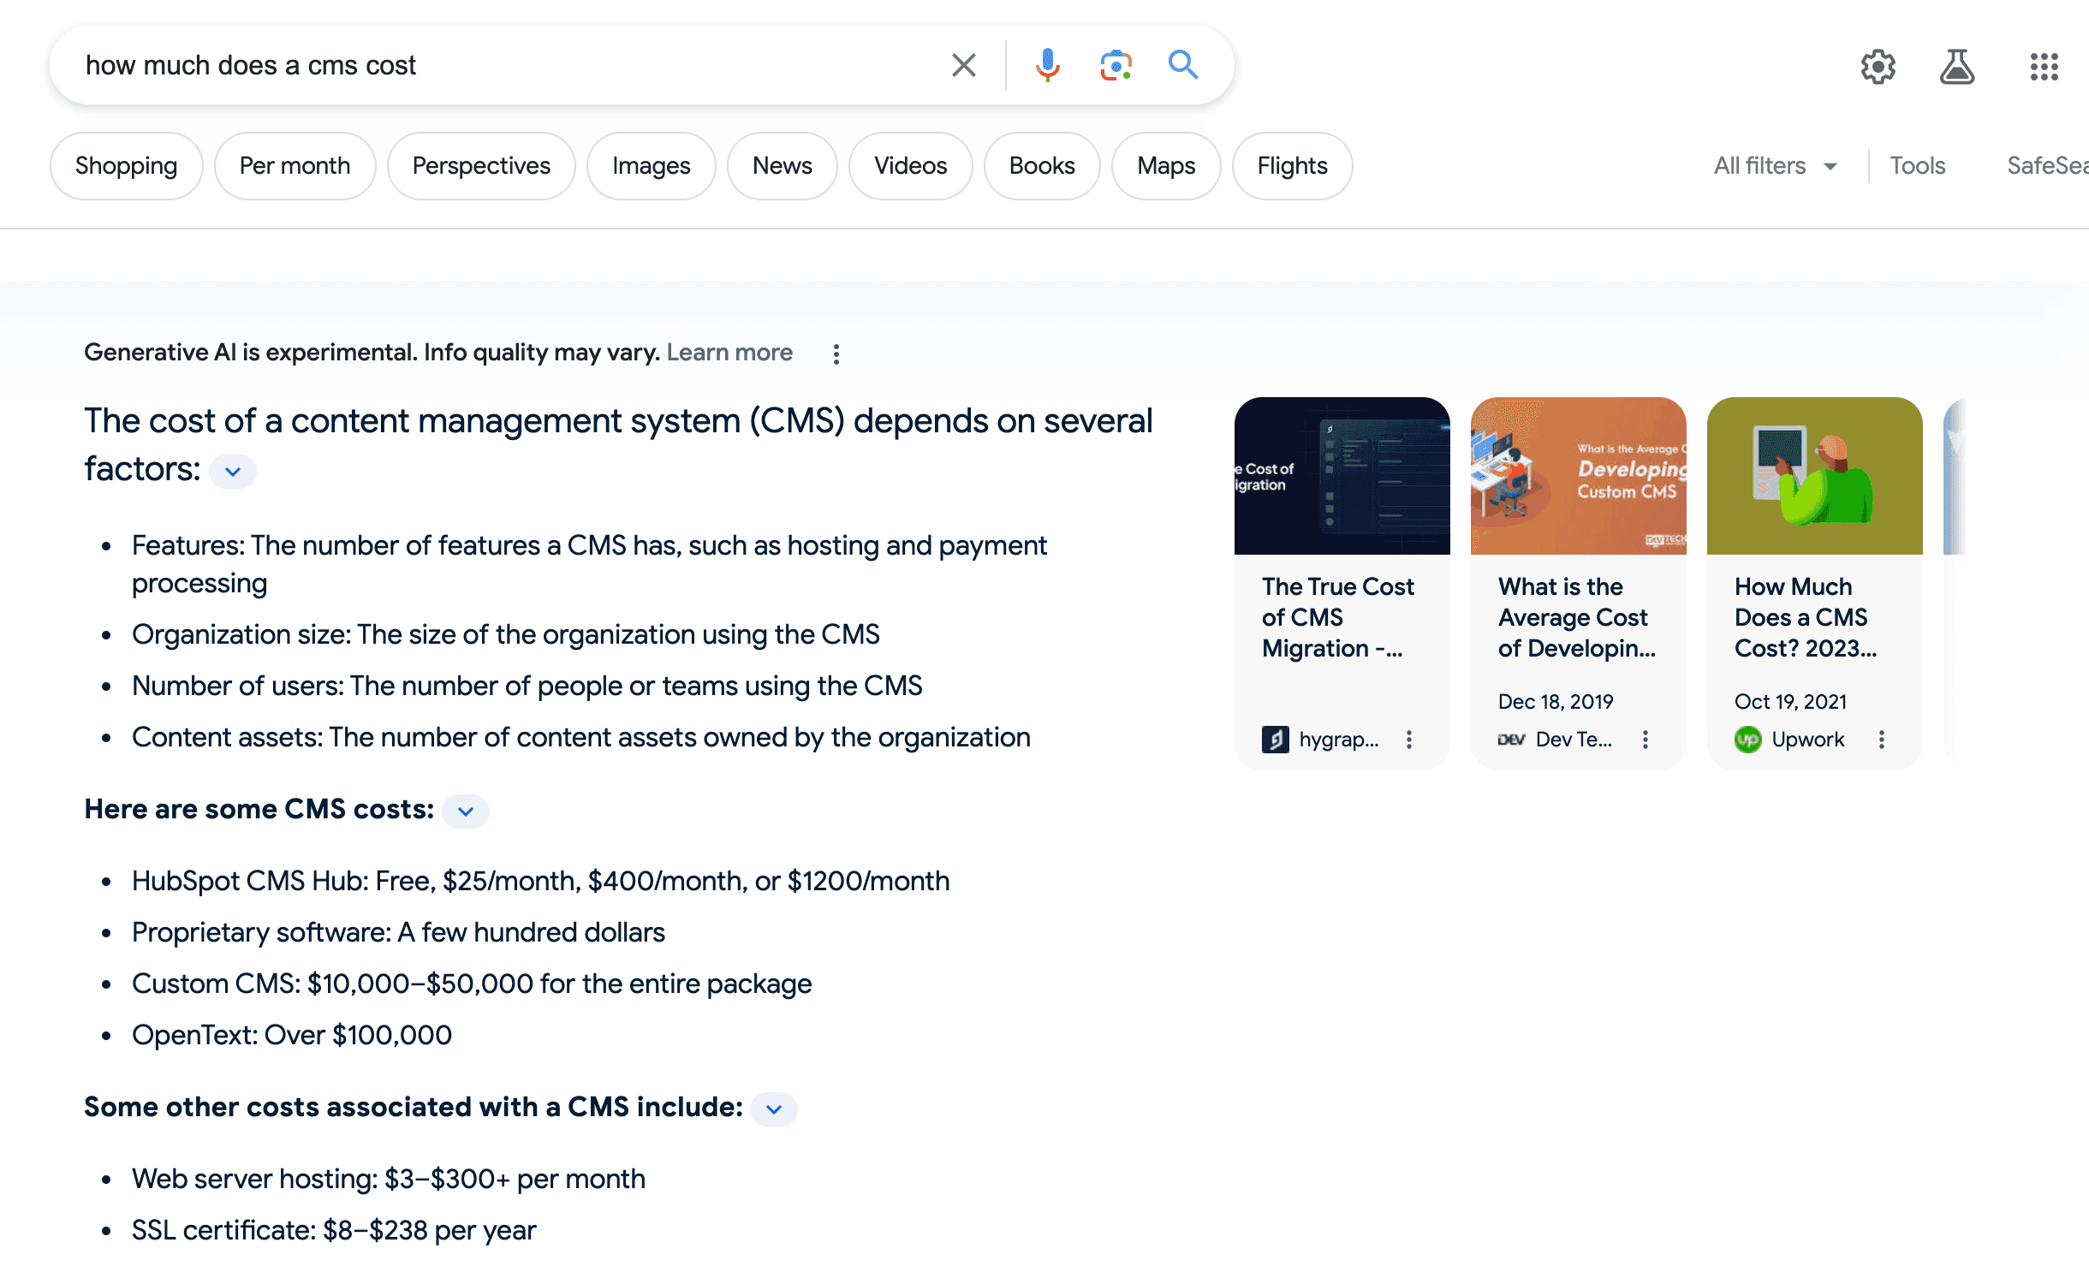Switch to the News tab
Image resolution: width=2089 pixels, height=1284 pixels.
[x=782, y=166]
